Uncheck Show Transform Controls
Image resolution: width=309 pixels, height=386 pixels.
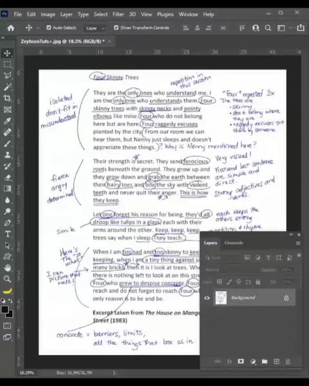116,28
